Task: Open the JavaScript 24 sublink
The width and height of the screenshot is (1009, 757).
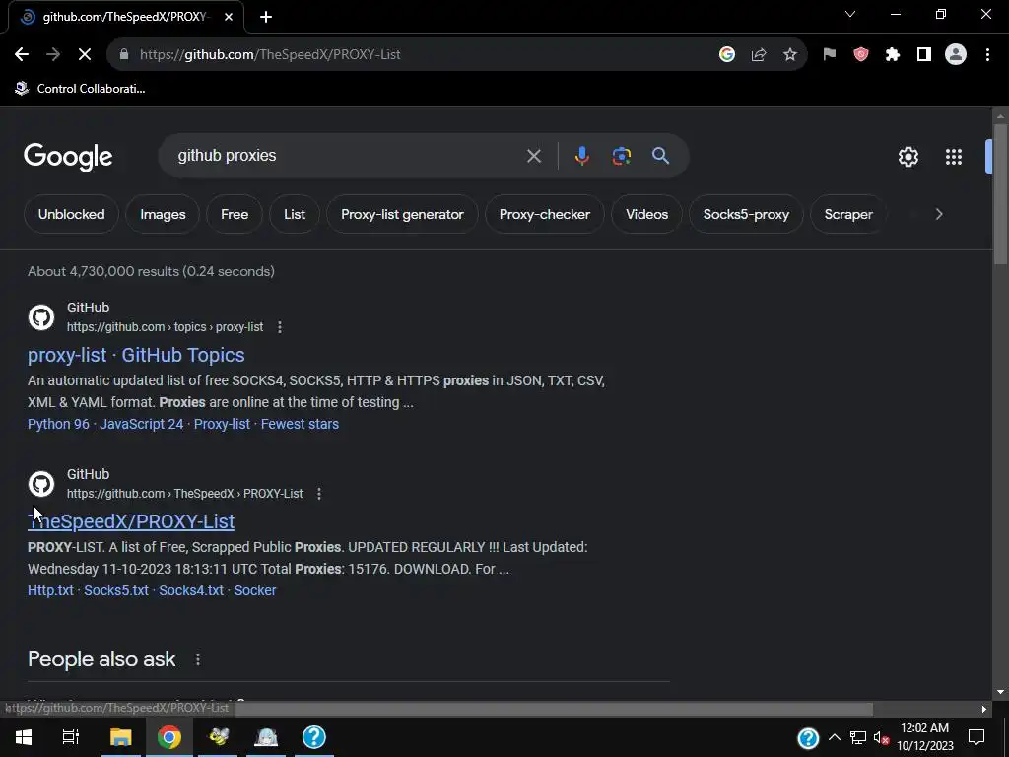Action: (x=142, y=424)
